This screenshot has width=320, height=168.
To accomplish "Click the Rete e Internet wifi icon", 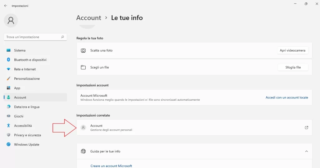I will pos(8,69).
